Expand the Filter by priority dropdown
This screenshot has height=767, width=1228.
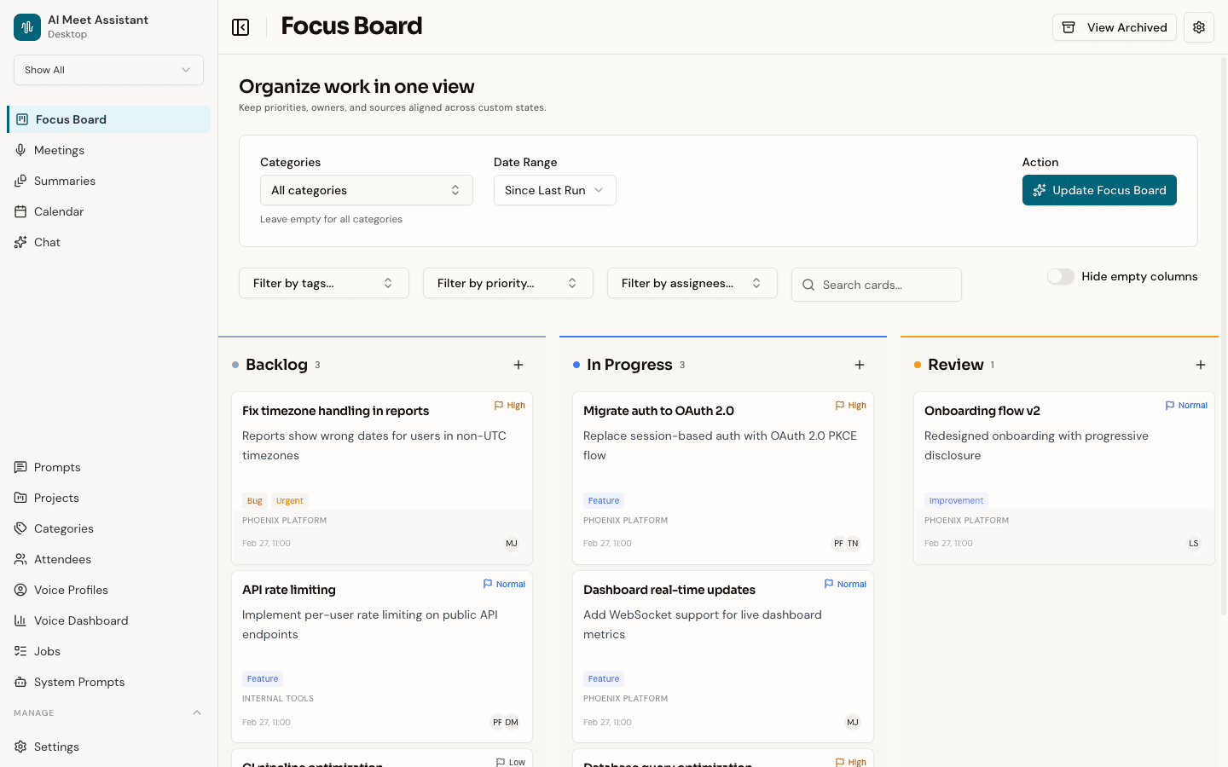click(x=507, y=282)
